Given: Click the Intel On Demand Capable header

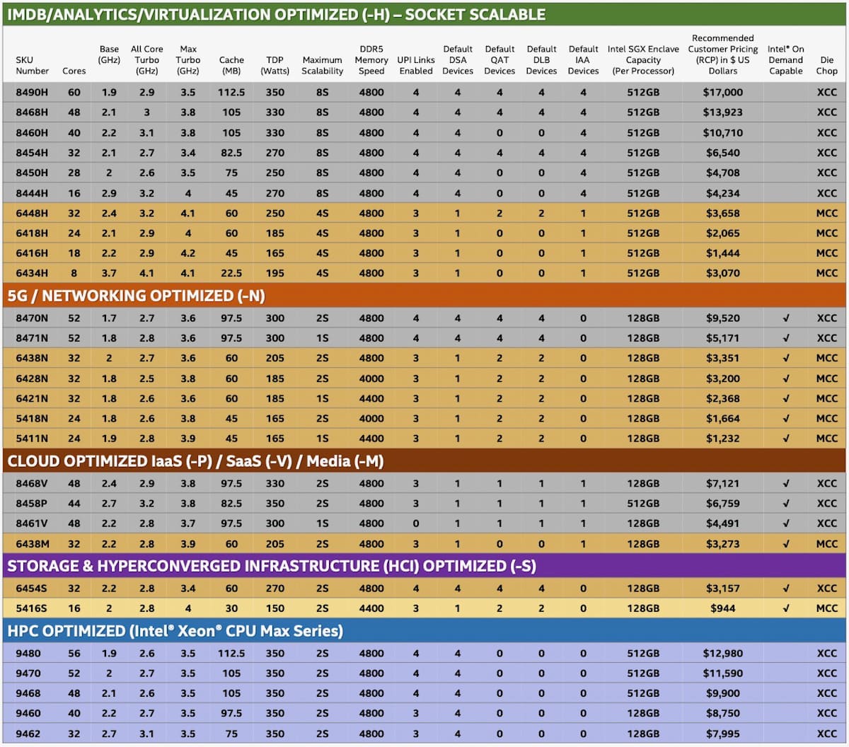Looking at the screenshot, I should 786,60.
